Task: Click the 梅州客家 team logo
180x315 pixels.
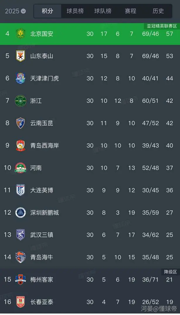Action: point(21,279)
